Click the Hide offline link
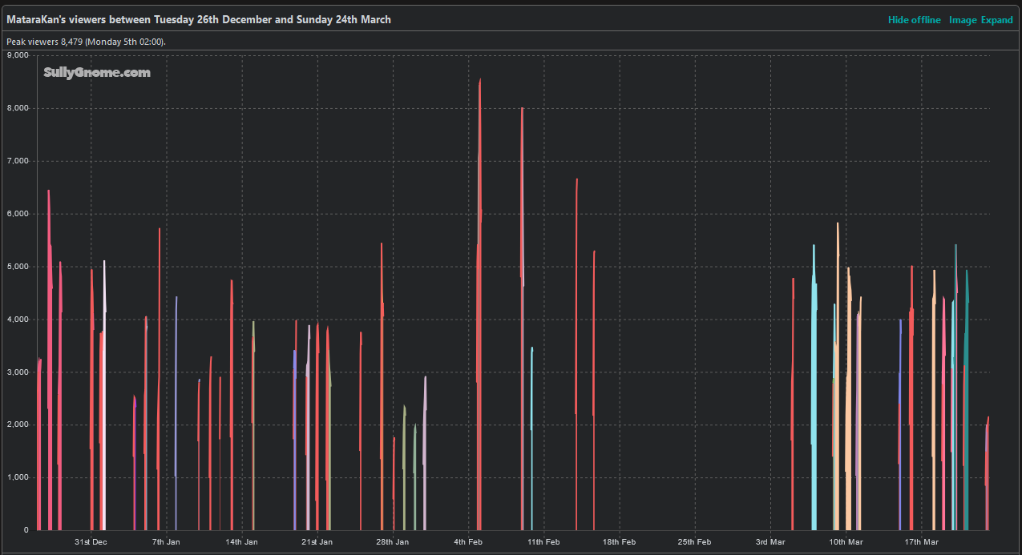The height and width of the screenshot is (555, 1022). click(x=914, y=20)
